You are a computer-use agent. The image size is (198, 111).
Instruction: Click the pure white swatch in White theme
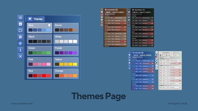pyautogui.click(x=75, y=41)
